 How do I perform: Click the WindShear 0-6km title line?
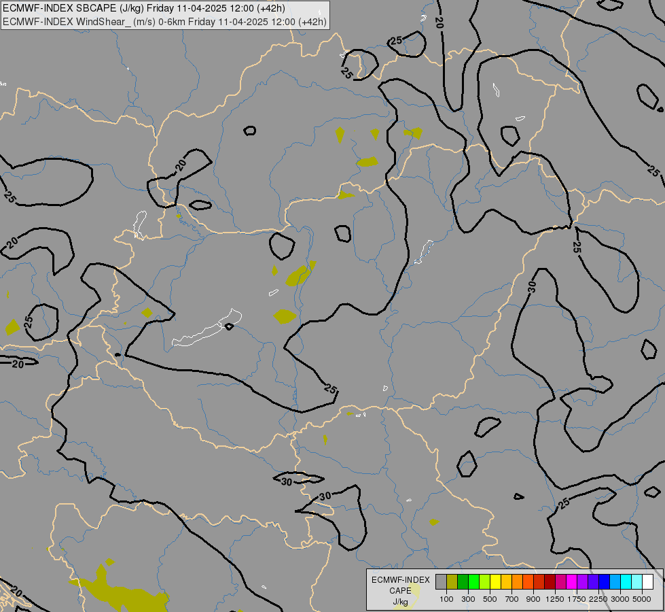tap(164, 21)
